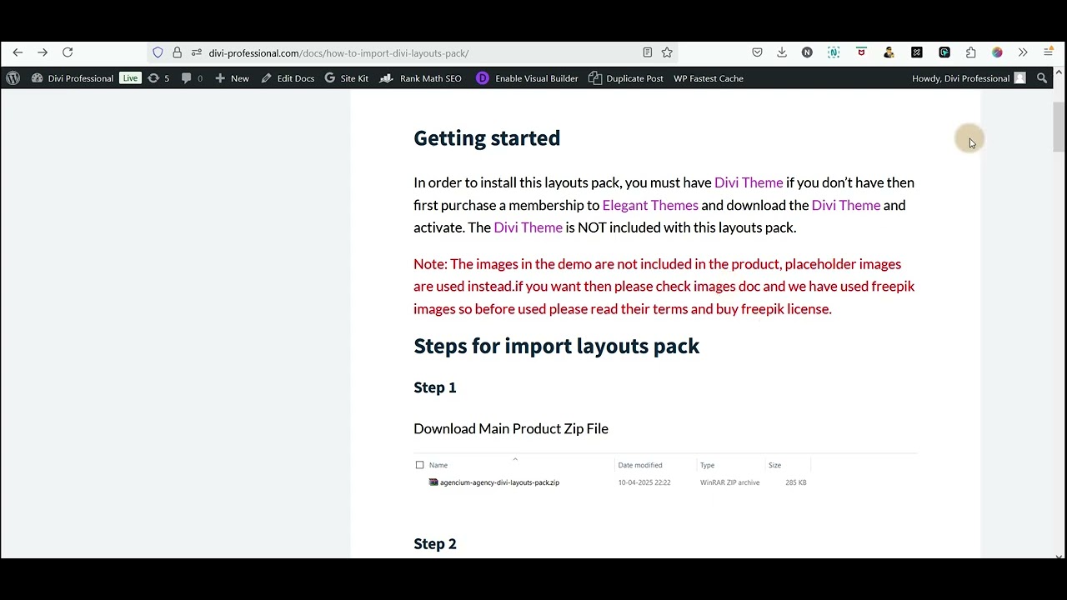Toggle reader view in the address bar
This screenshot has height=600, width=1067.
point(647,52)
